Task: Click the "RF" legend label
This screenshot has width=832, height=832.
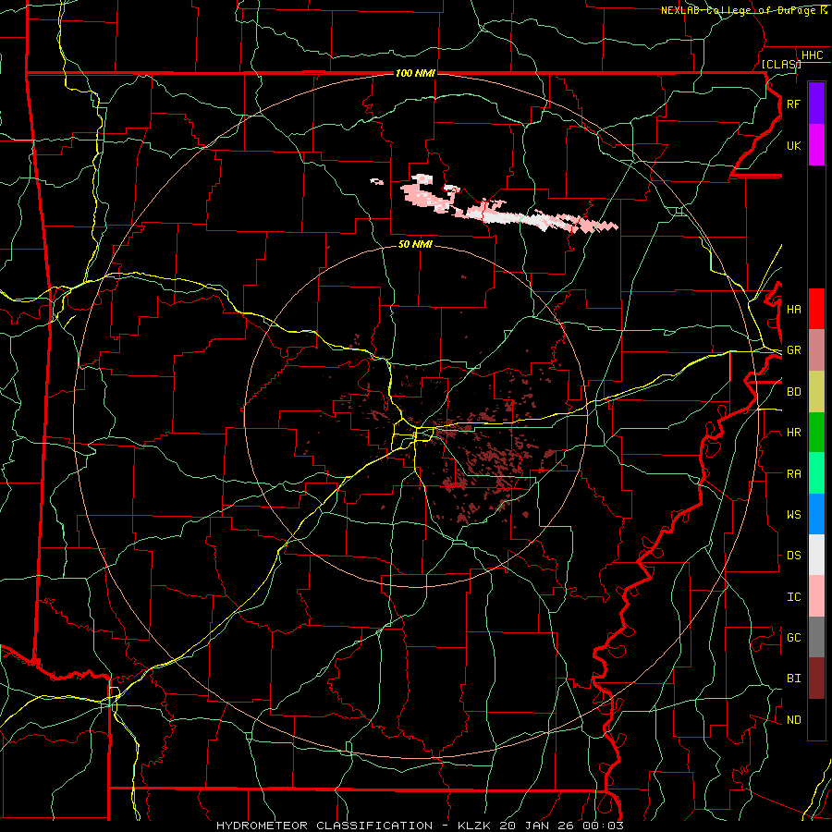Action: [x=793, y=104]
